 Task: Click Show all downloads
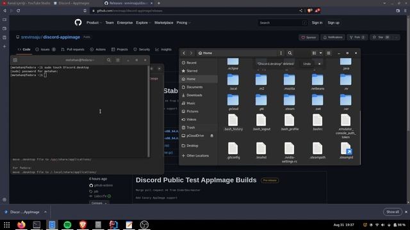click(393, 211)
